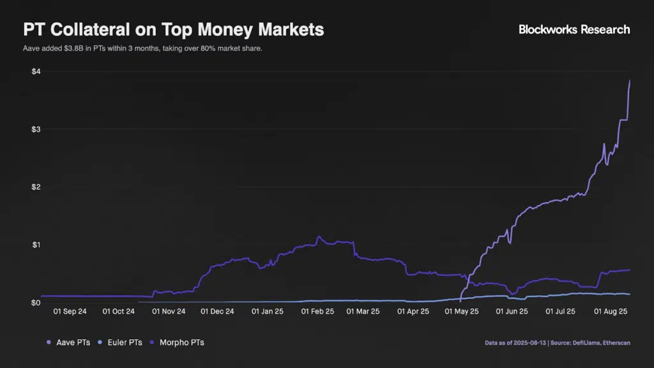654x368 pixels.
Task: Click the Aave PTs legend dot
Action: (49, 342)
